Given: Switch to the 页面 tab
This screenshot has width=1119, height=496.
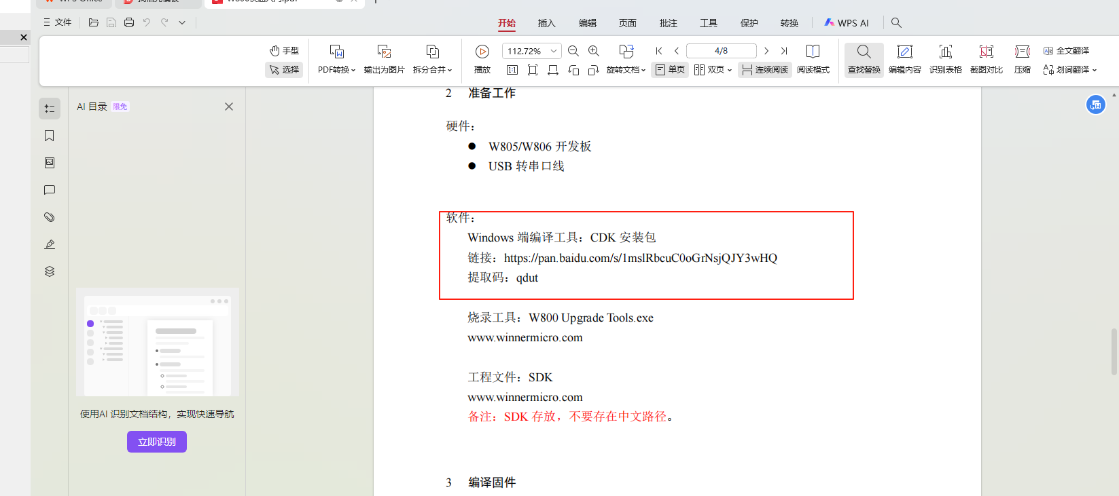Looking at the screenshot, I should tap(628, 23).
